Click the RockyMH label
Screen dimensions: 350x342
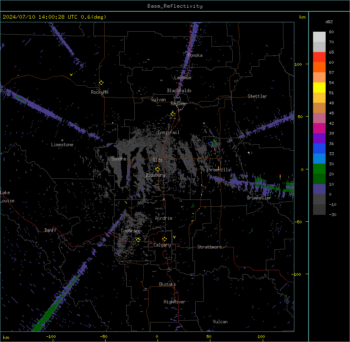click(99, 92)
